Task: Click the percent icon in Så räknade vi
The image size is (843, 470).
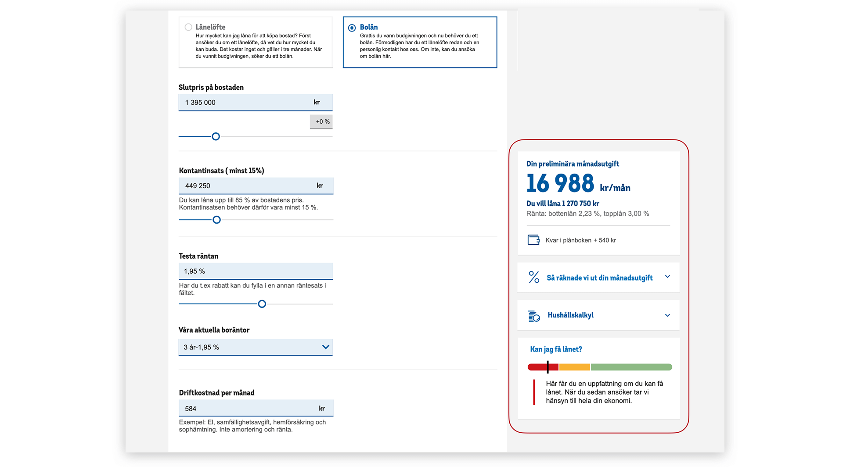Action: point(534,277)
